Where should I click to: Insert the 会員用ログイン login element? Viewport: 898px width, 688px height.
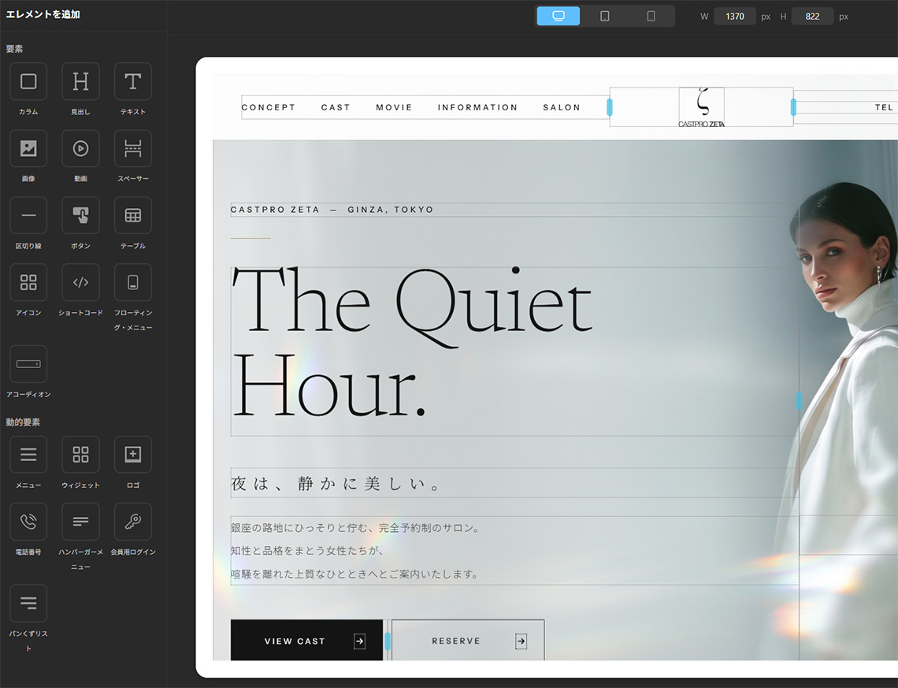point(133,522)
